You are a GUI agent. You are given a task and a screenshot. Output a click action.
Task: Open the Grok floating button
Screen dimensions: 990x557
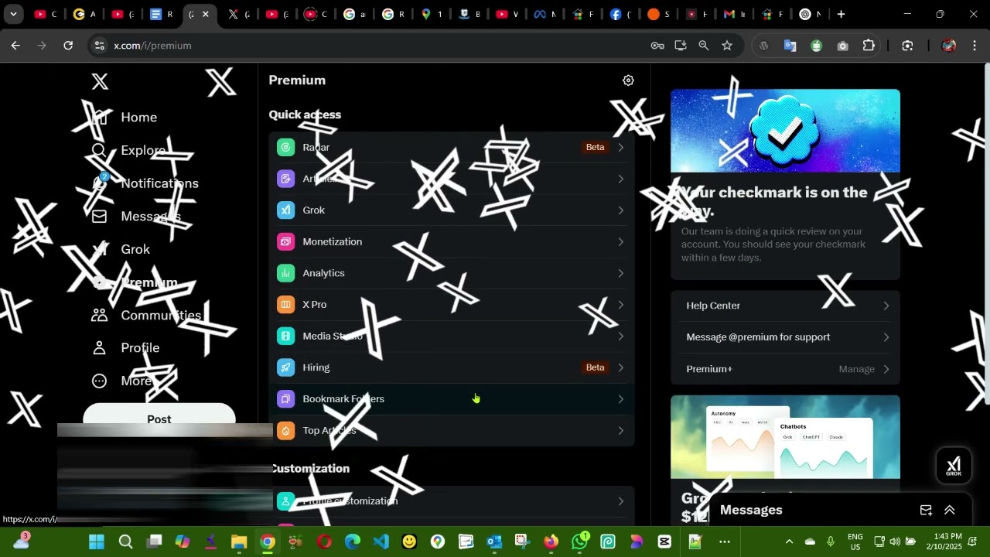coord(953,467)
